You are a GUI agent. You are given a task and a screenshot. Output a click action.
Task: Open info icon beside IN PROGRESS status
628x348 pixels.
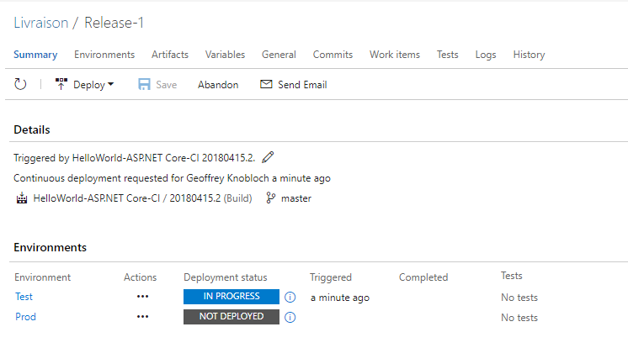point(290,298)
